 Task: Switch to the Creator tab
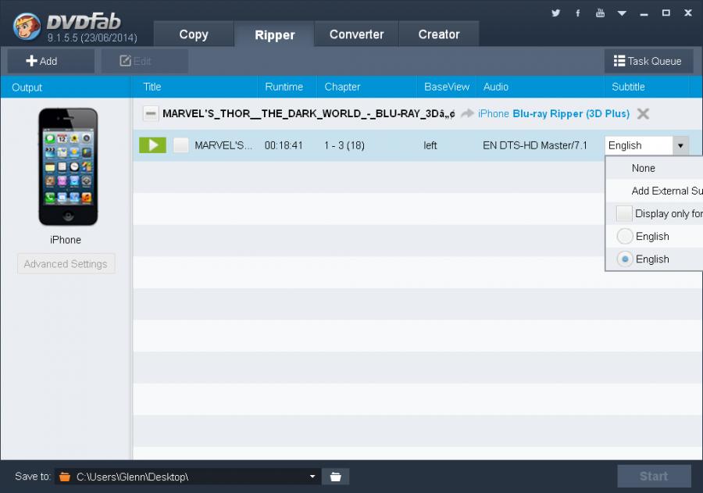439,34
